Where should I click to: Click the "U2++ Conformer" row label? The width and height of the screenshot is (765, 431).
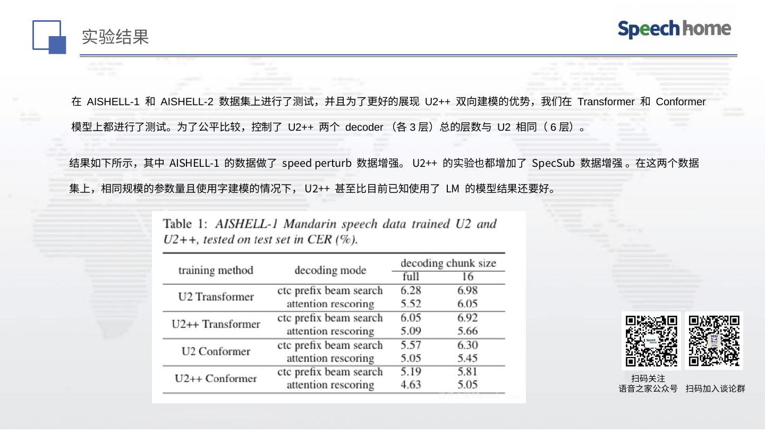click(x=216, y=378)
